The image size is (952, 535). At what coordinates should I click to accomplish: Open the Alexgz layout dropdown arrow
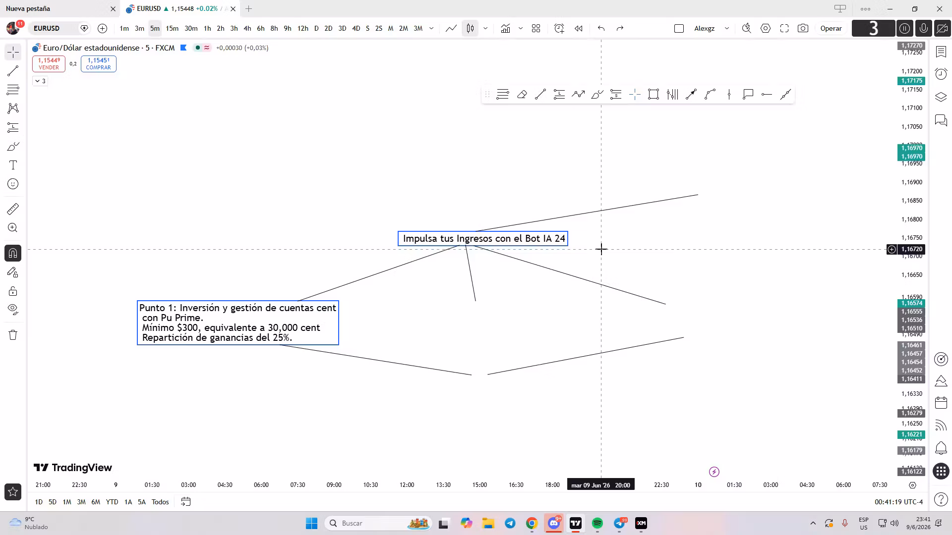(727, 28)
